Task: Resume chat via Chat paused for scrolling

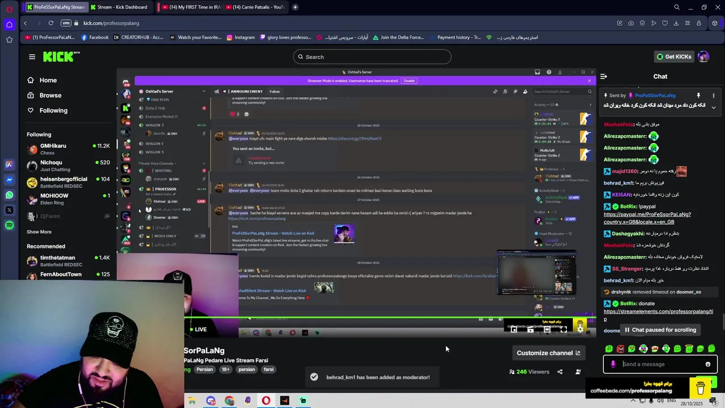Action: pyautogui.click(x=660, y=330)
